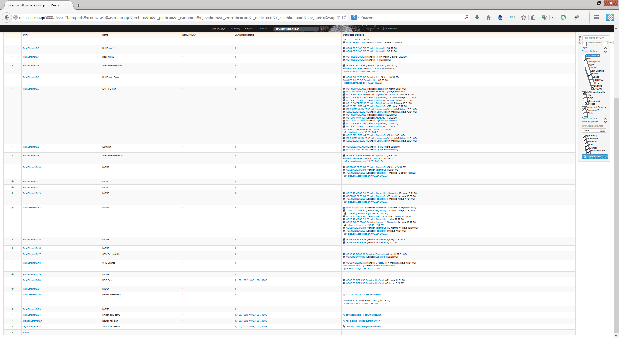
Task: Toggle the Partial Match checkbox
Action: [x=585, y=44]
